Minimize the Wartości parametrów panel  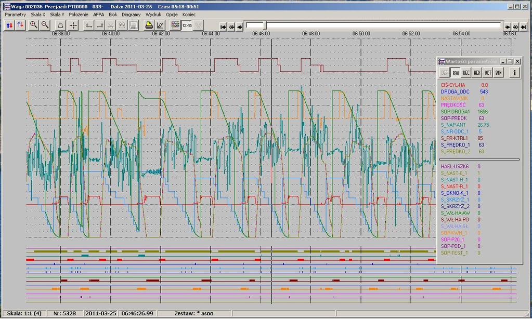(x=503, y=61)
